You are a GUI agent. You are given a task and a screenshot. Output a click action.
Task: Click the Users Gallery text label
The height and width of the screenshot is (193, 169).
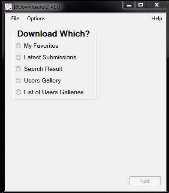(x=42, y=81)
